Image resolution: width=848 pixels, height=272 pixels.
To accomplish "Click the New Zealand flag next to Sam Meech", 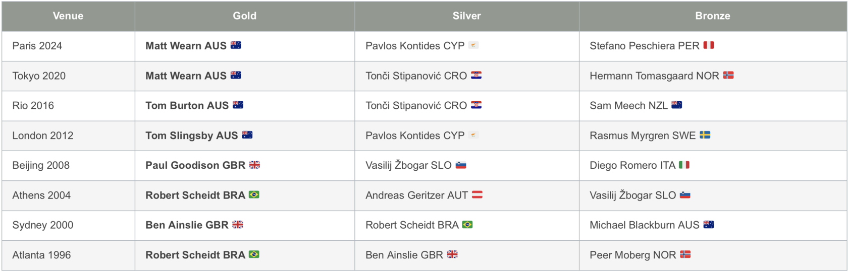I will 677,105.
